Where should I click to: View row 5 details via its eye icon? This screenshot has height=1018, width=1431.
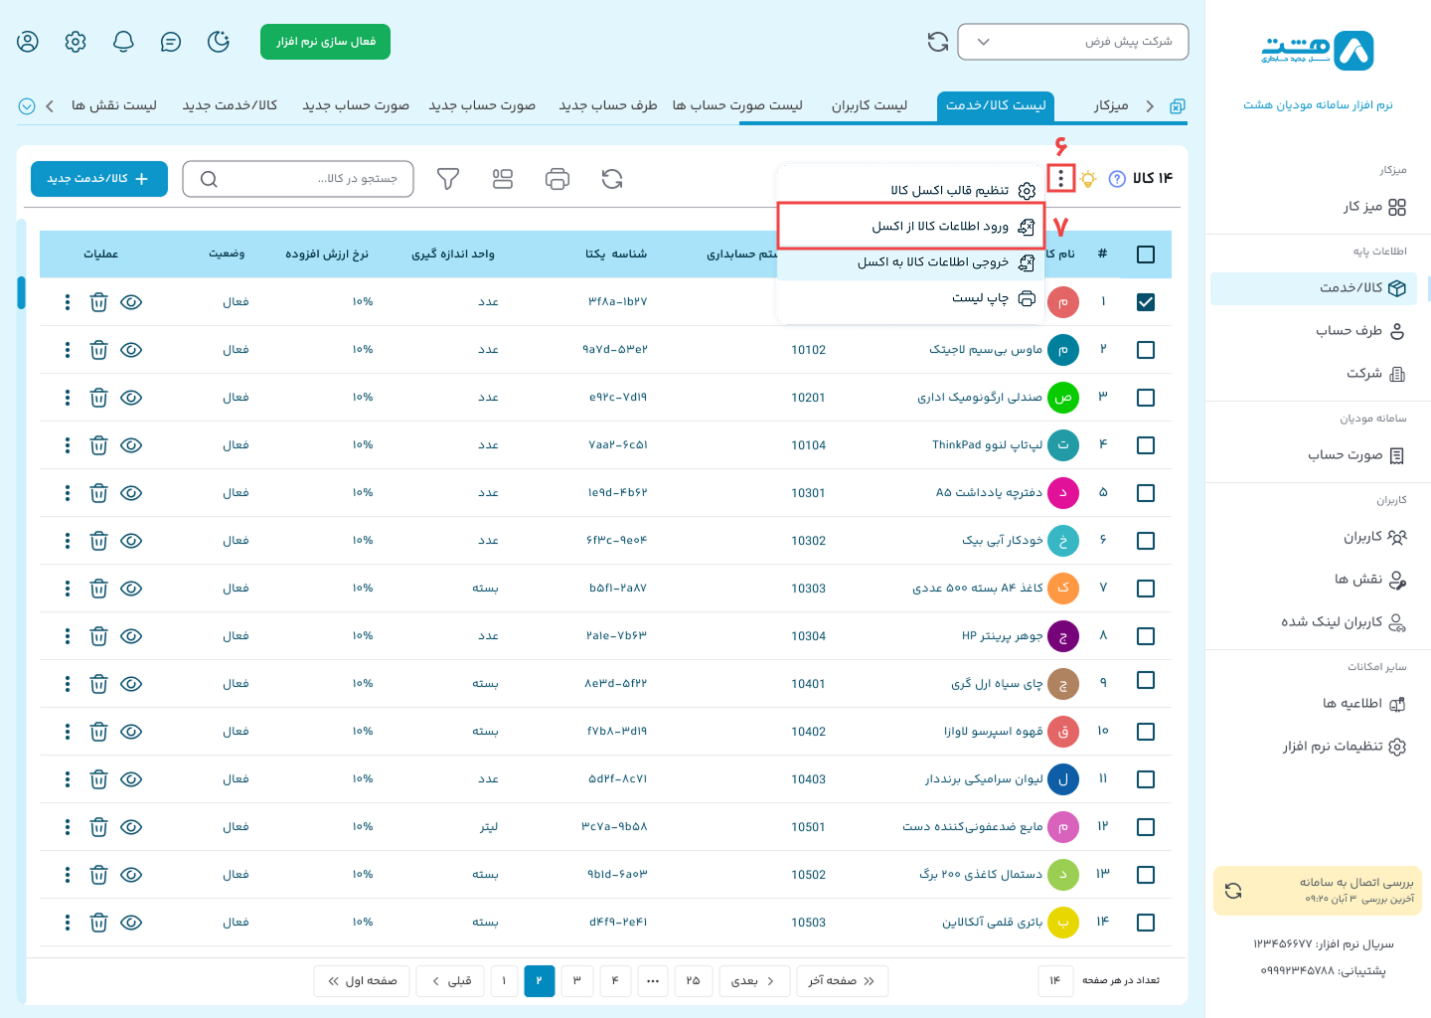click(x=131, y=493)
